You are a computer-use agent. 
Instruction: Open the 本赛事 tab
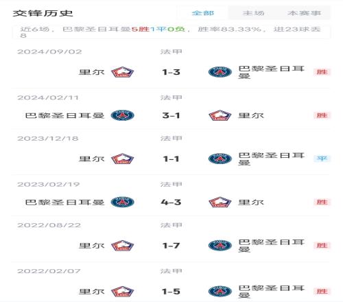(x=304, y=13)
